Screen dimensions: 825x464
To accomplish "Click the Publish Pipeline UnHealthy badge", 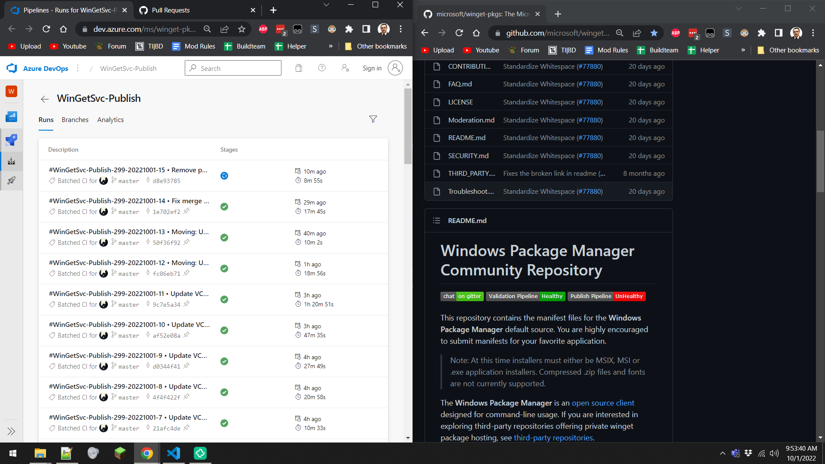I will 606,296.
